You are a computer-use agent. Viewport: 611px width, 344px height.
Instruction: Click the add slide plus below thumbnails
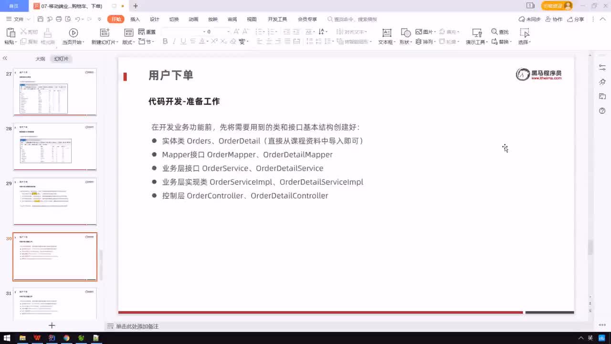point(52,325)
